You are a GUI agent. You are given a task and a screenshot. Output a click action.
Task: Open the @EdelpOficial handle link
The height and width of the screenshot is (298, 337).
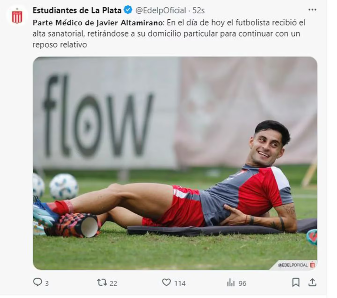[161, 10]
